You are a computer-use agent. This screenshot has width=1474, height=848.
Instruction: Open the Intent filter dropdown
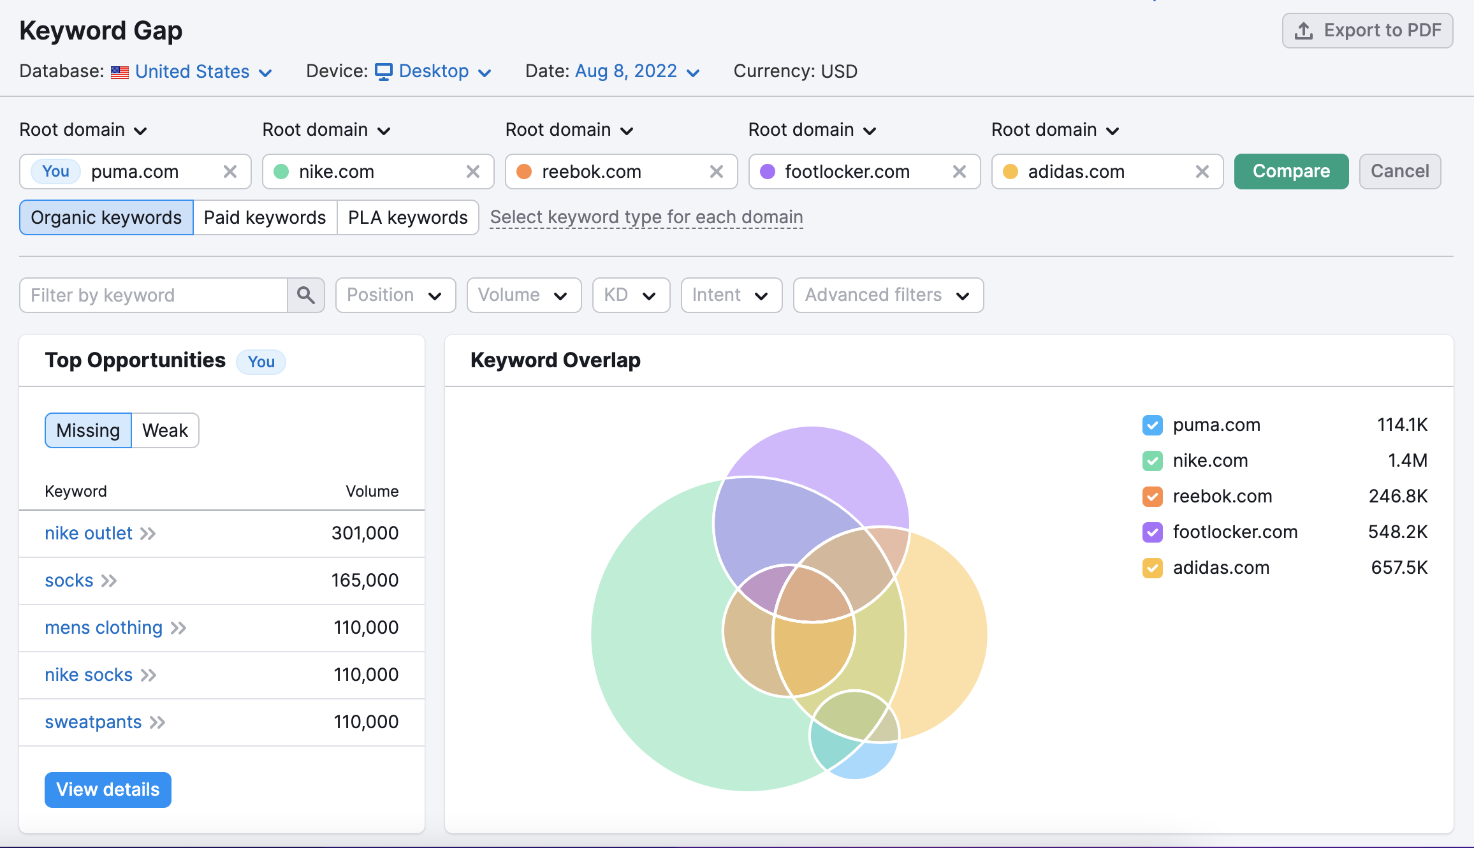[731, 295]
